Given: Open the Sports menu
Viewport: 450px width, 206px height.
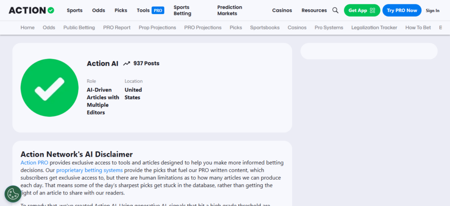Looking at the screenshot, I should 75,10.
